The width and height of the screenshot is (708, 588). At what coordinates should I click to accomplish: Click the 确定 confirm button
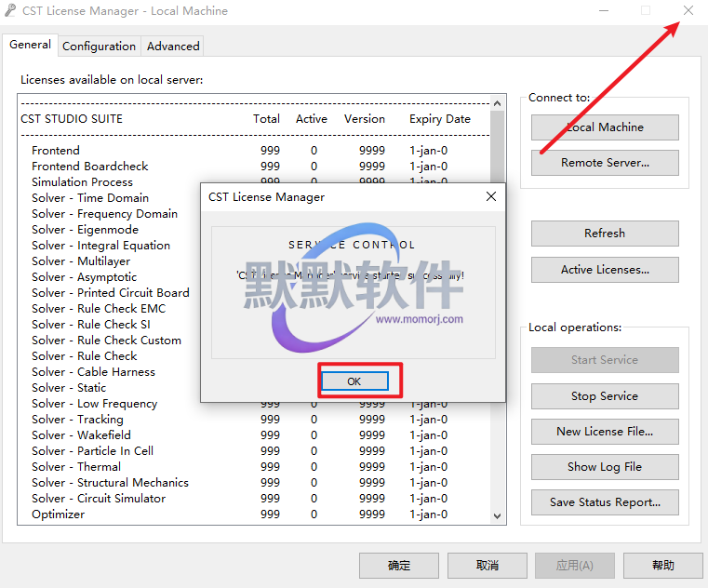pos(399,566)
